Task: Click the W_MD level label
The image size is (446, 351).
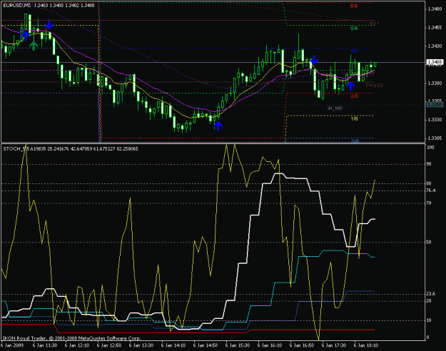Action: coord(335,108)
